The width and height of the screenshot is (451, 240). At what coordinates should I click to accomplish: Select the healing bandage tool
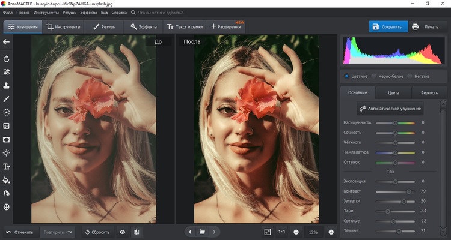click(x=7, y=72)
